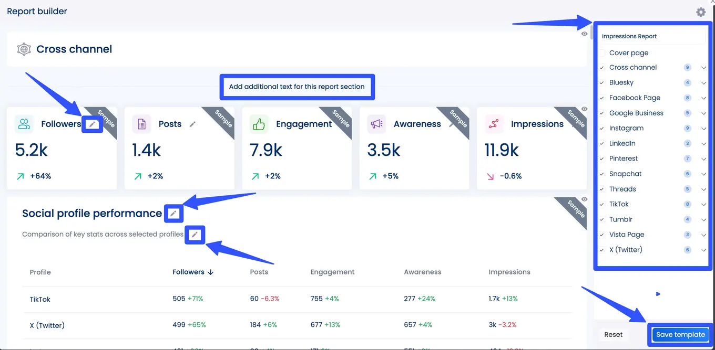The image size is (715, 350).
Task: Expand the TikTok section chevron
Action: [x=703, y=205]
